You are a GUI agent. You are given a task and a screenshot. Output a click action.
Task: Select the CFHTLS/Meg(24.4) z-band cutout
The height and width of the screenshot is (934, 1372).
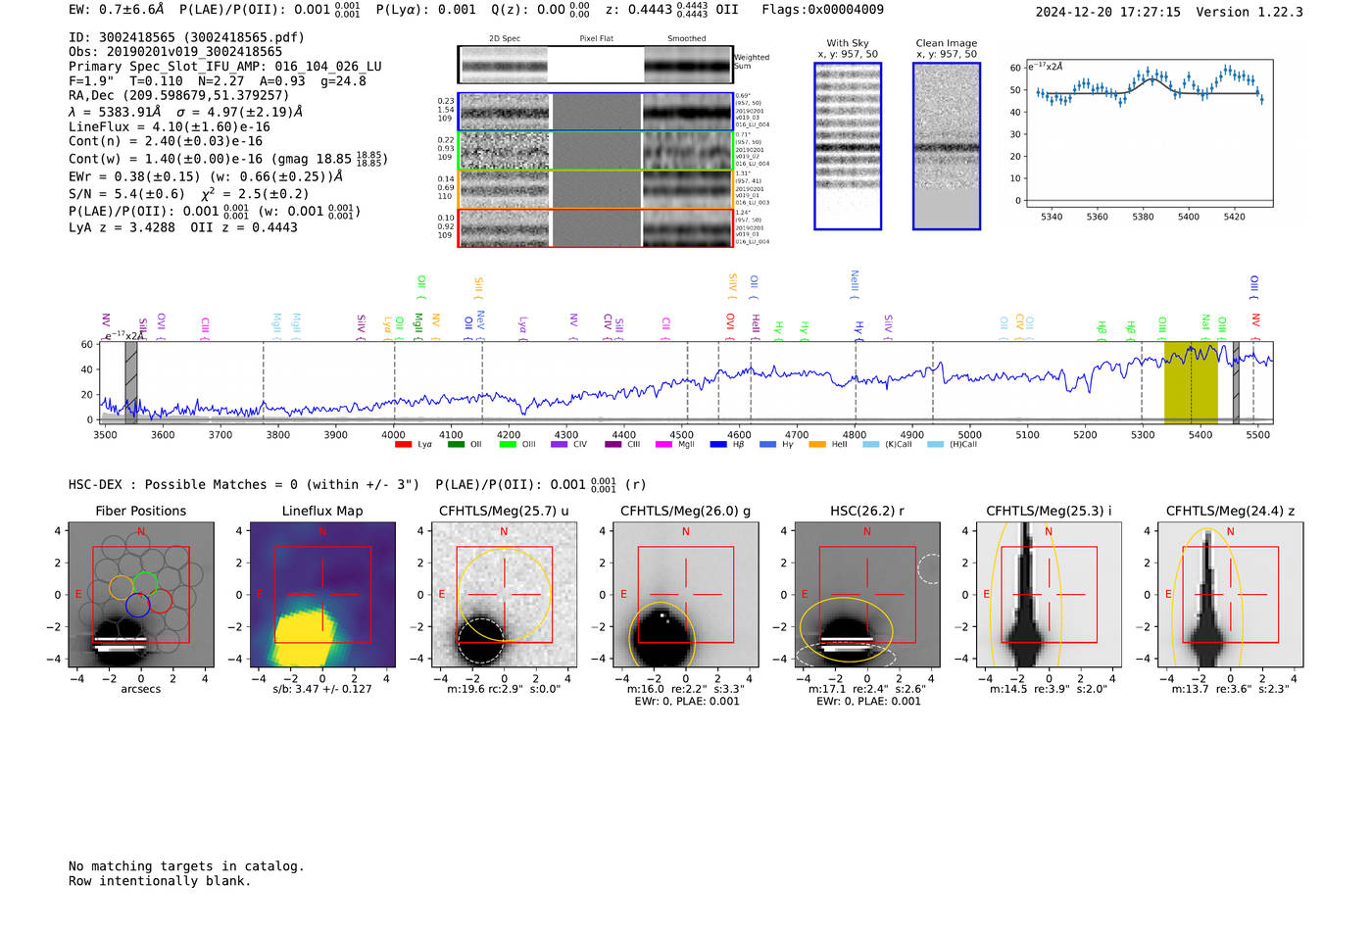coord(1231,595)
